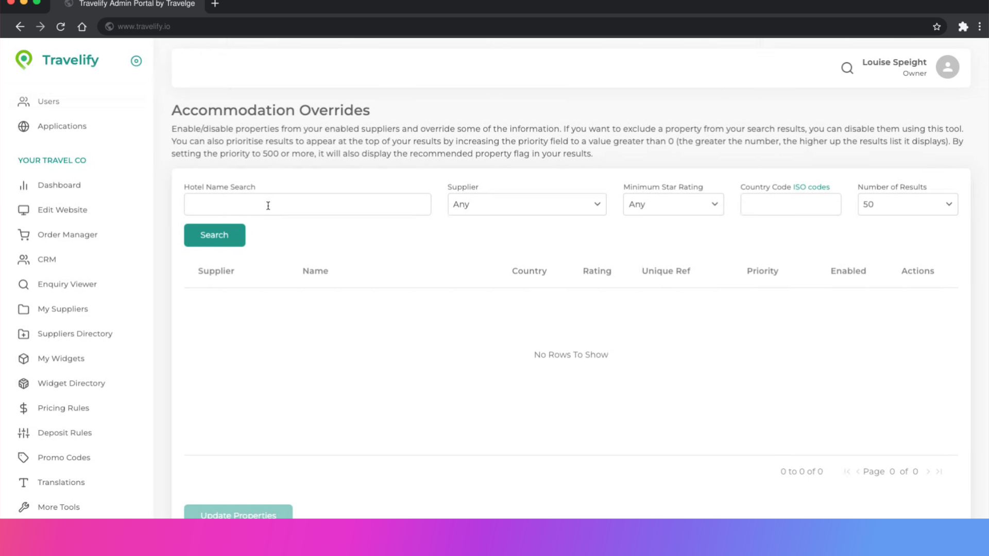
Task: Click the magnifier search icon in header
Action: 847,68
